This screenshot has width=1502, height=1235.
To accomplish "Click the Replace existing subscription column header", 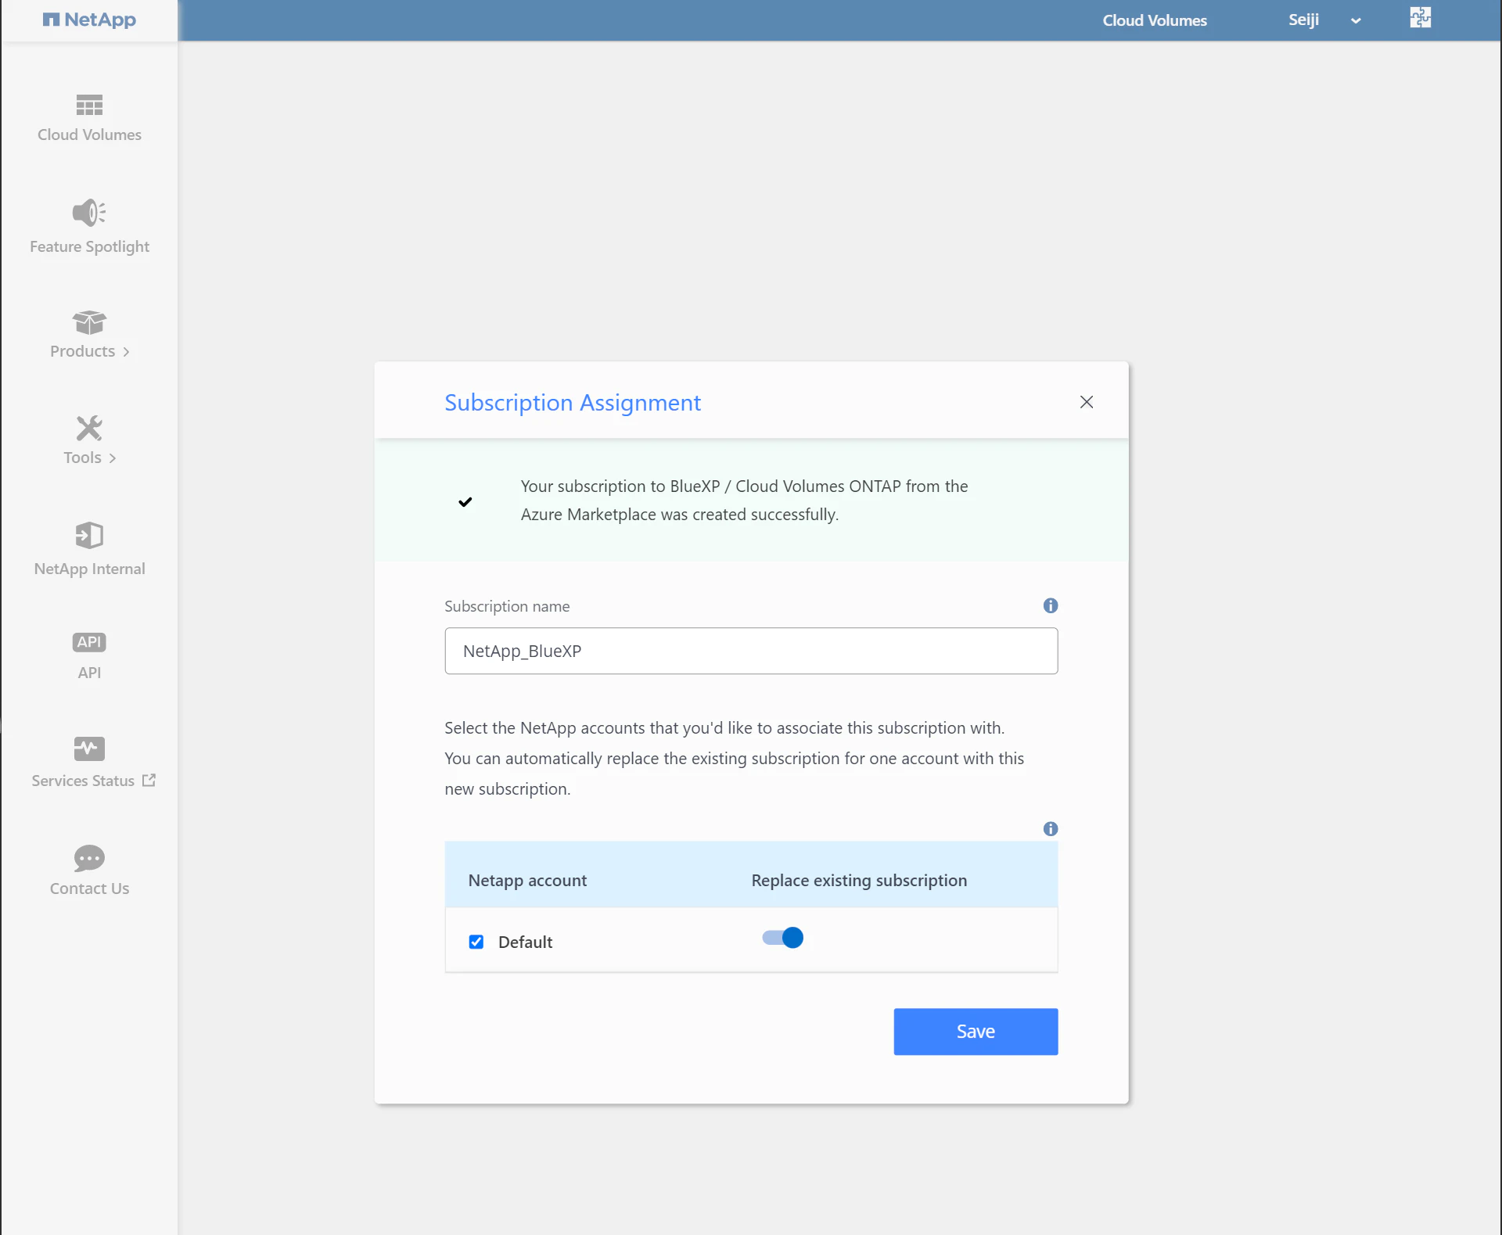I will coord(859,881).
